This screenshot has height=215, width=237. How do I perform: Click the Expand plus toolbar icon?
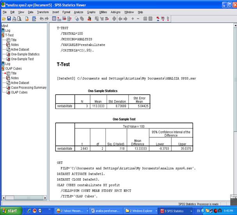point(133,18)
